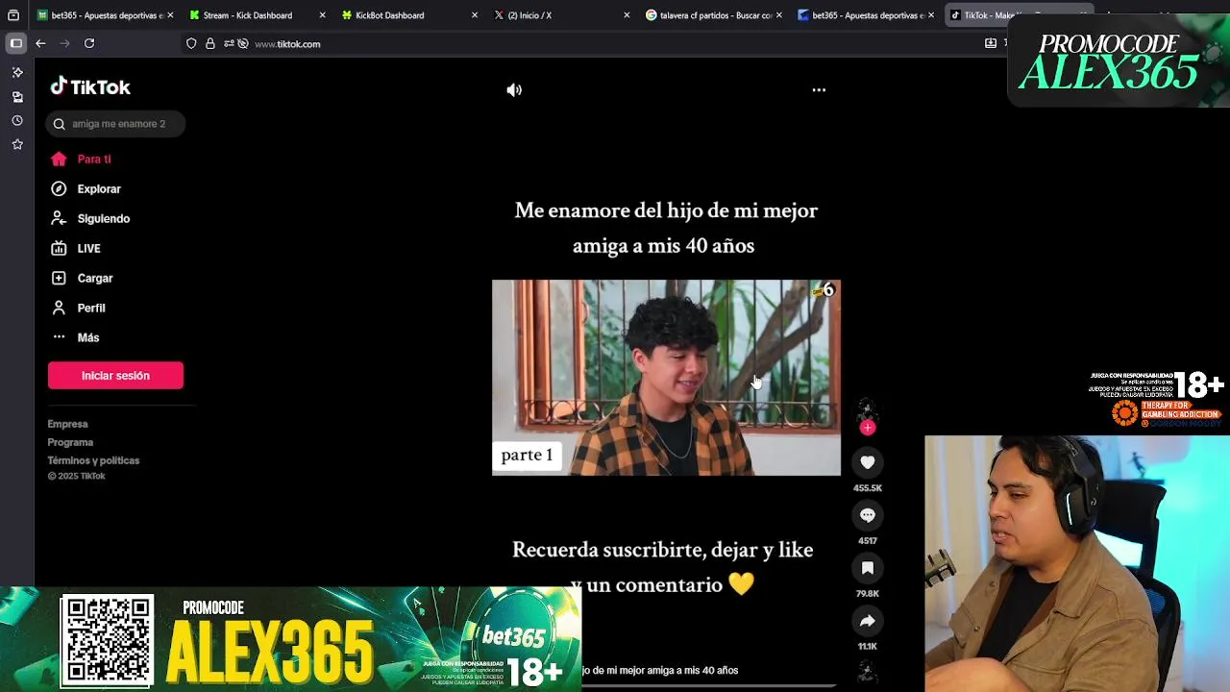Like the video with the heart icon
The image size is (1230, 692).
(867, 462)
